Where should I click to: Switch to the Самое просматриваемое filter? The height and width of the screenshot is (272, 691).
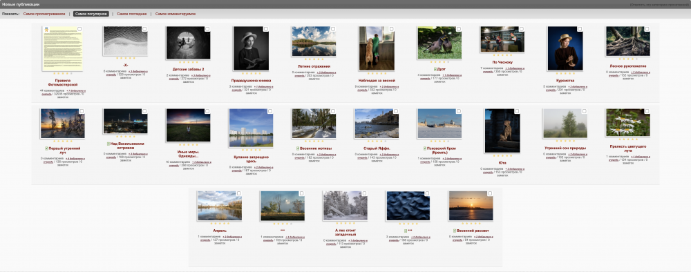coord(44,14)
